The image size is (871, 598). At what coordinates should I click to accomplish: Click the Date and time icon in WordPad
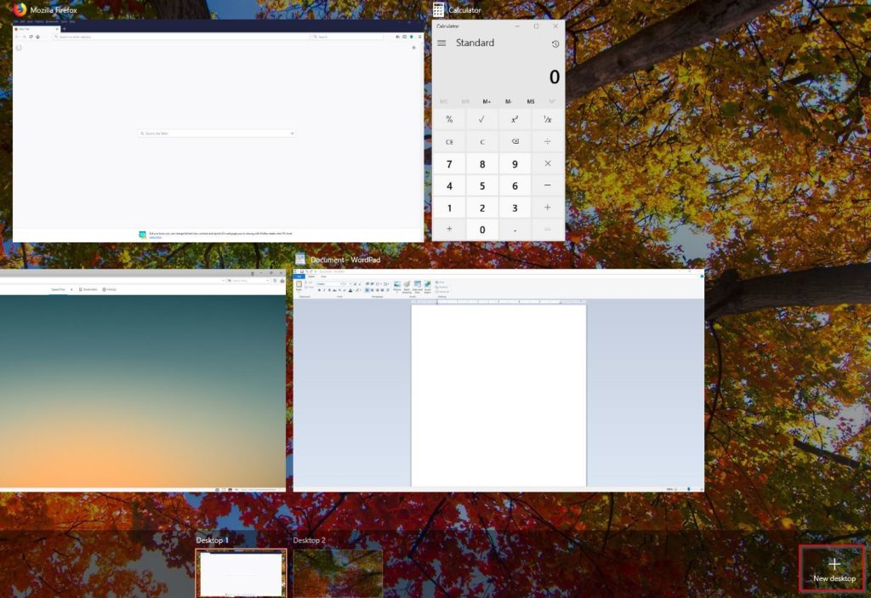[417, 284]
